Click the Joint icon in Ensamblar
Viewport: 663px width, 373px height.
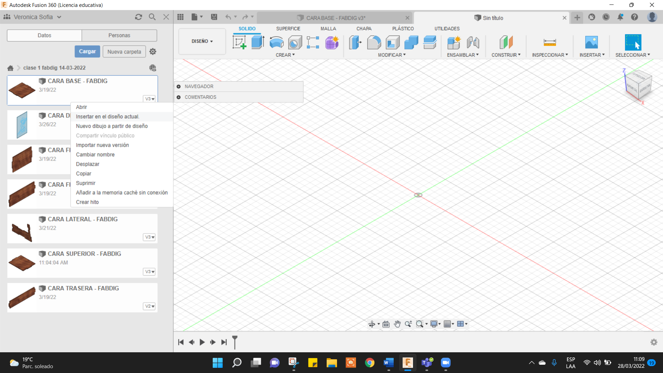coord(473,42)
